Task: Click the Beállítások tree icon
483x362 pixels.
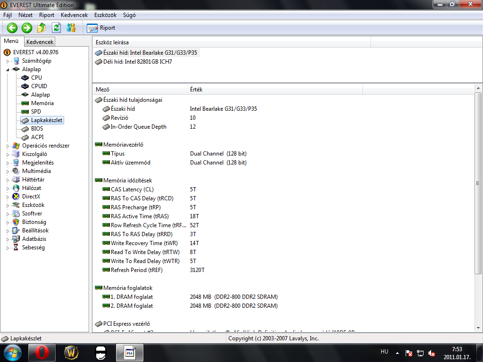Action: (x=16, y=230)
